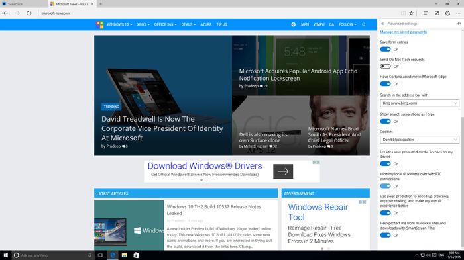The width and height of the screenshot is (464, 260).
Task: Open Brad Smith President article
Action: (334, 135)
